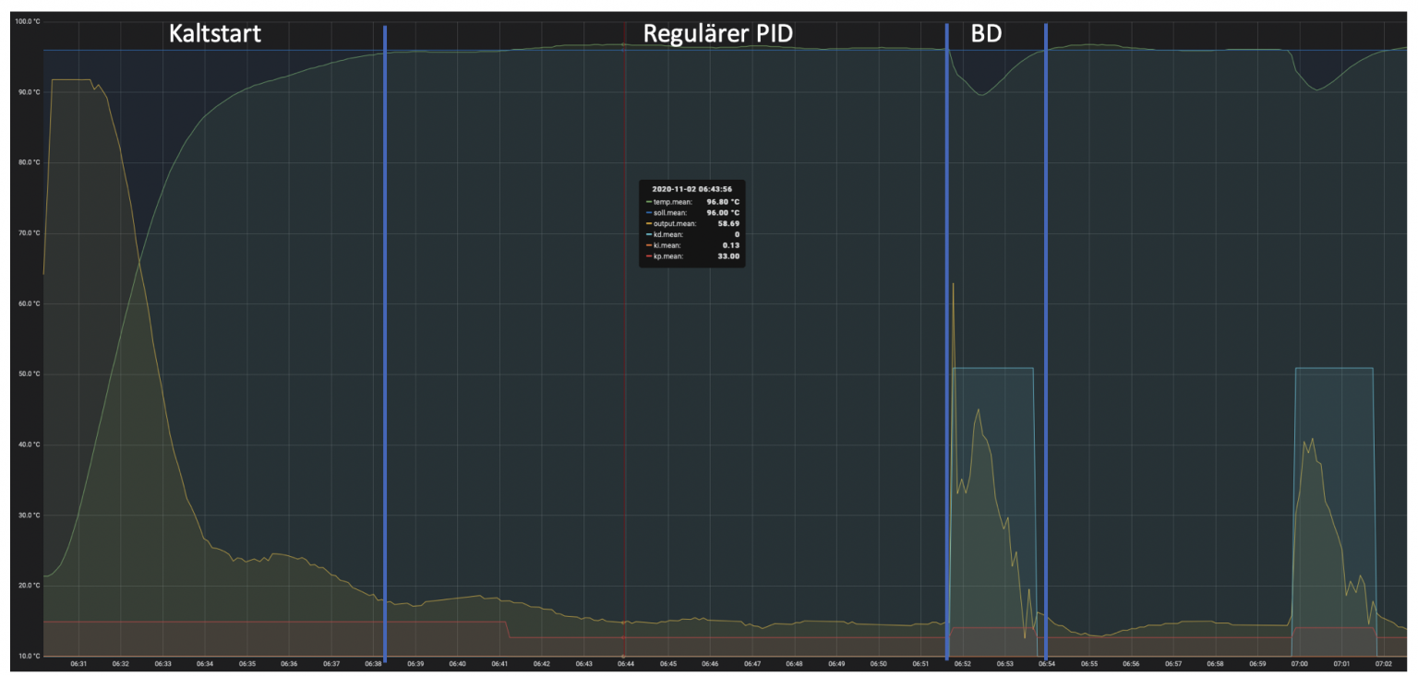Screen dimensions: 1418x676
Task: Click the 06:41 time axis label
Action: (499, 664)
